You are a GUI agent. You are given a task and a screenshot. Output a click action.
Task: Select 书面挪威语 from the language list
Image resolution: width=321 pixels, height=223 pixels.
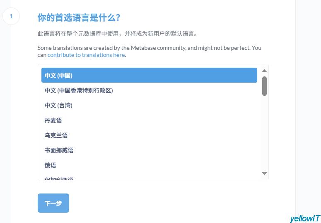[59, 150]
